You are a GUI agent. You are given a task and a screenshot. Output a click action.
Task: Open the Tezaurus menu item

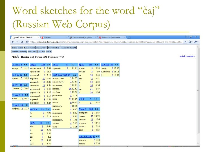point(63,48)
